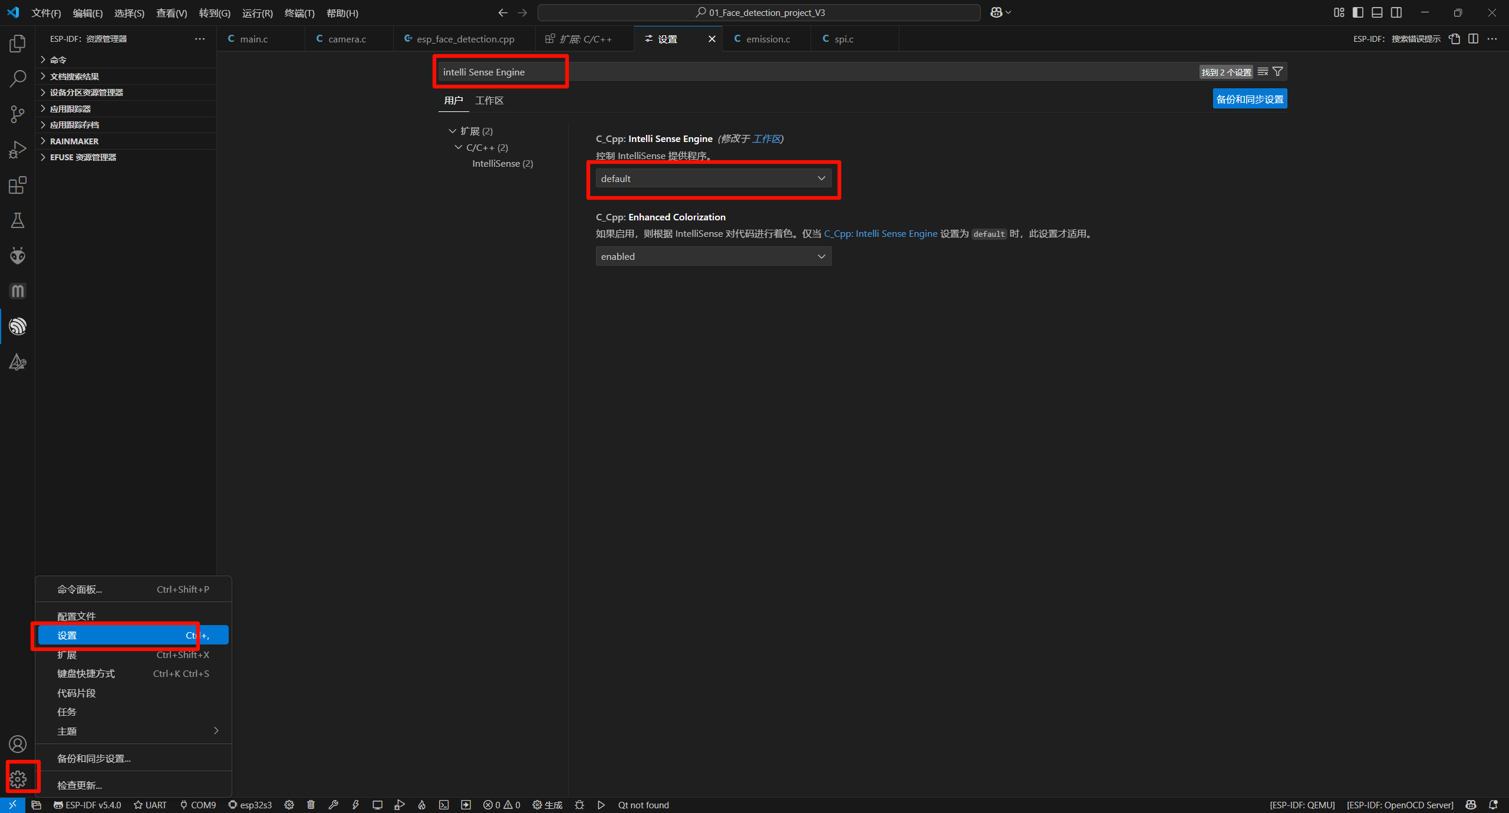Open the settings filter funnel icon
1509x813 pixels.
[1278, 72]
